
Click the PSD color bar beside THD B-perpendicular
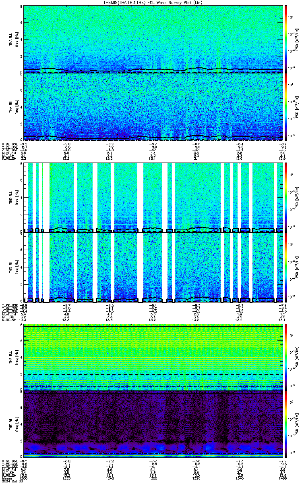286,197
